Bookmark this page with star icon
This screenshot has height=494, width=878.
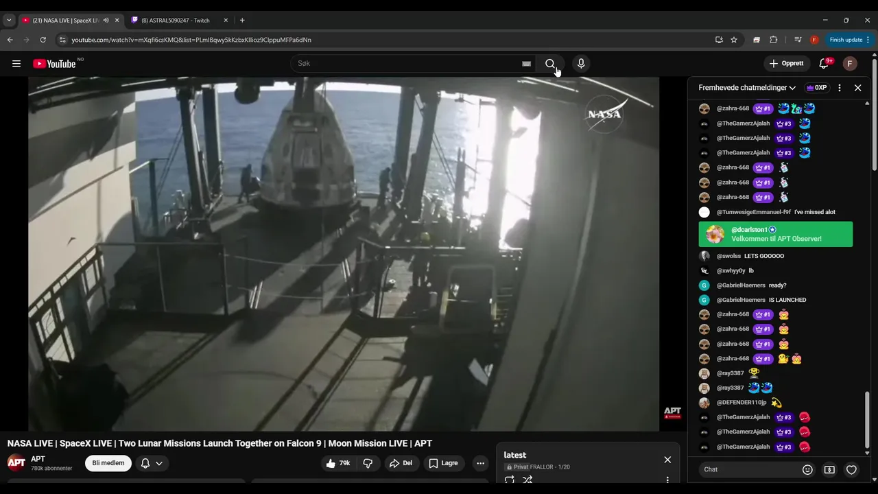click(x=734, y=40)
